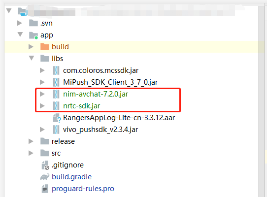Image resolution: width=267 pixels, height=197 pixels.
Task: Click the .svn folder icon
Action: tap(33, 23)
